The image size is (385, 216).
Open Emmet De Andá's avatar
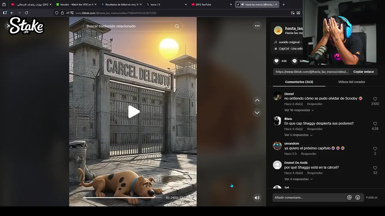click(x=277, y=165)
